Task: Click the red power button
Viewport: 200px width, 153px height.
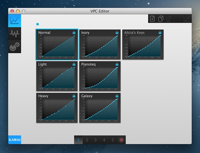Action: (121, 140)
